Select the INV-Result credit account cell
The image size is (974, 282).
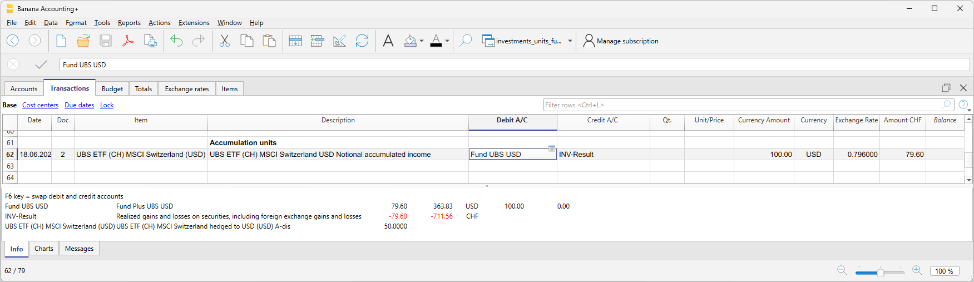[604, 155]
